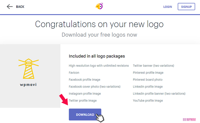Click the back arrow icon
This screenshot has height=123, width=200.
(10, 7)
